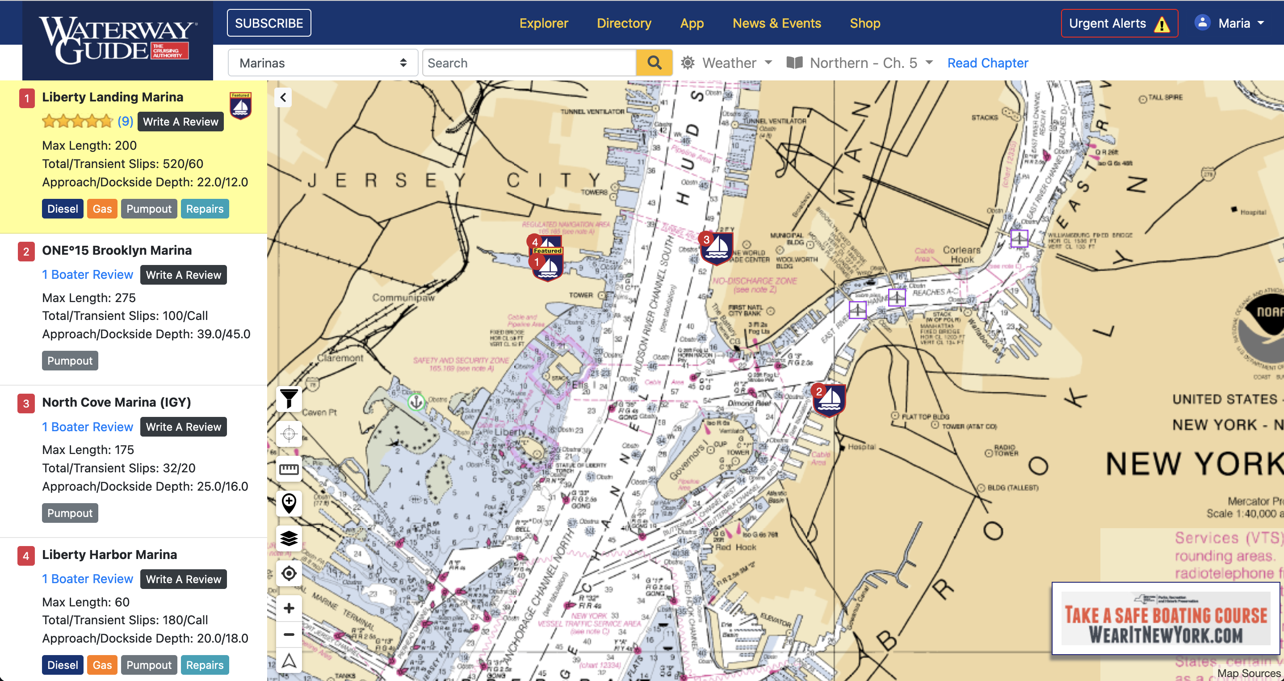1284x681 pixels.
Task: Open the Northern - Ch. 5 chapter dropdown
Action: point(860,63)
